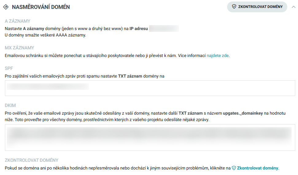Click inside the DKIM key value box
The height and width of the screenshot is (175, 298).
tap(150, 137)
